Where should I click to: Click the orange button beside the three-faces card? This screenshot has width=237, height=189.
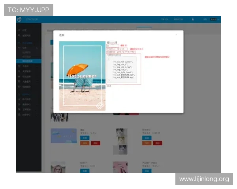147,143
